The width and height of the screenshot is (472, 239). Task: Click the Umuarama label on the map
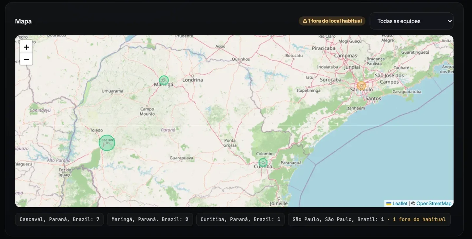point(112,91)
